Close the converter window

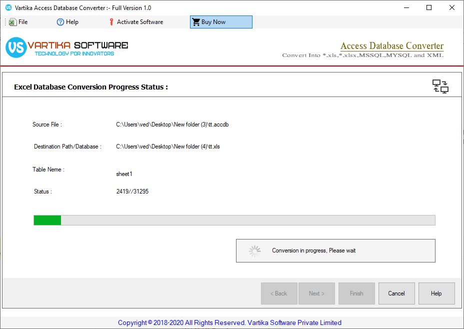point(452,7)
